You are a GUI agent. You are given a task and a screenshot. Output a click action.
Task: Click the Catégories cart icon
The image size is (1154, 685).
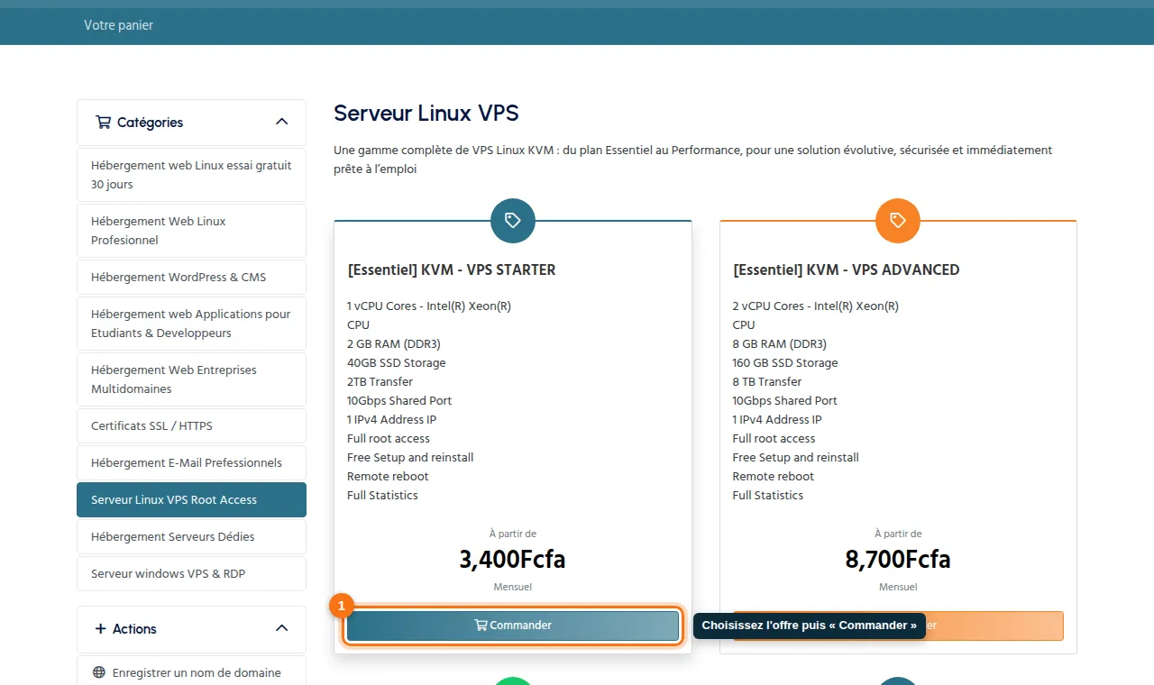pos(103,122)
